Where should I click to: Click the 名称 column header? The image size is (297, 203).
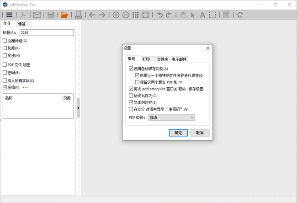tap(32, 98)
